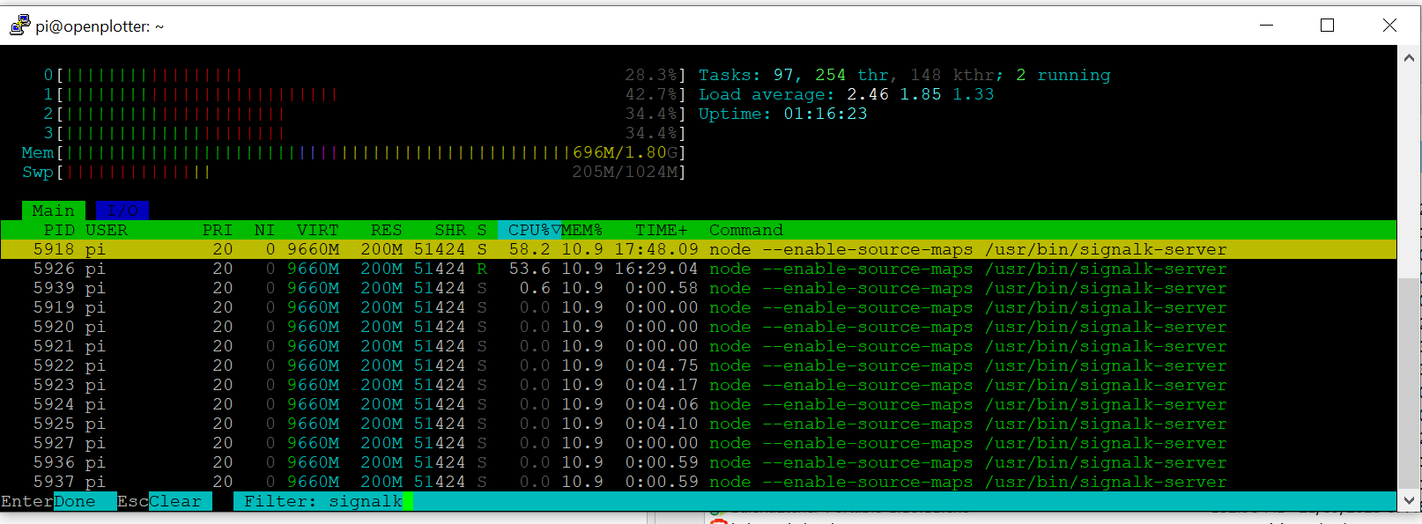Sort by PID column header
The width and height of the screenshot is (1422, 524).
click(59, 230)
